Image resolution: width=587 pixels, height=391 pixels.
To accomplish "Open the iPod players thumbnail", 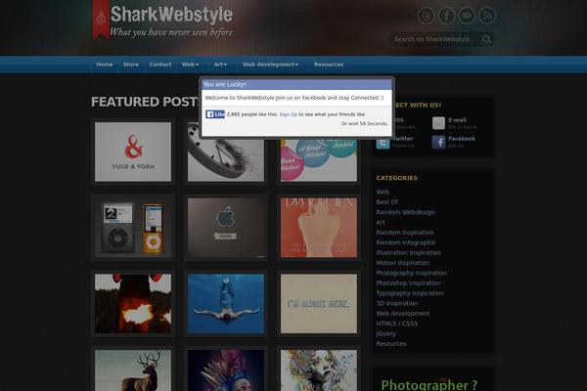I will coord(133,228).
